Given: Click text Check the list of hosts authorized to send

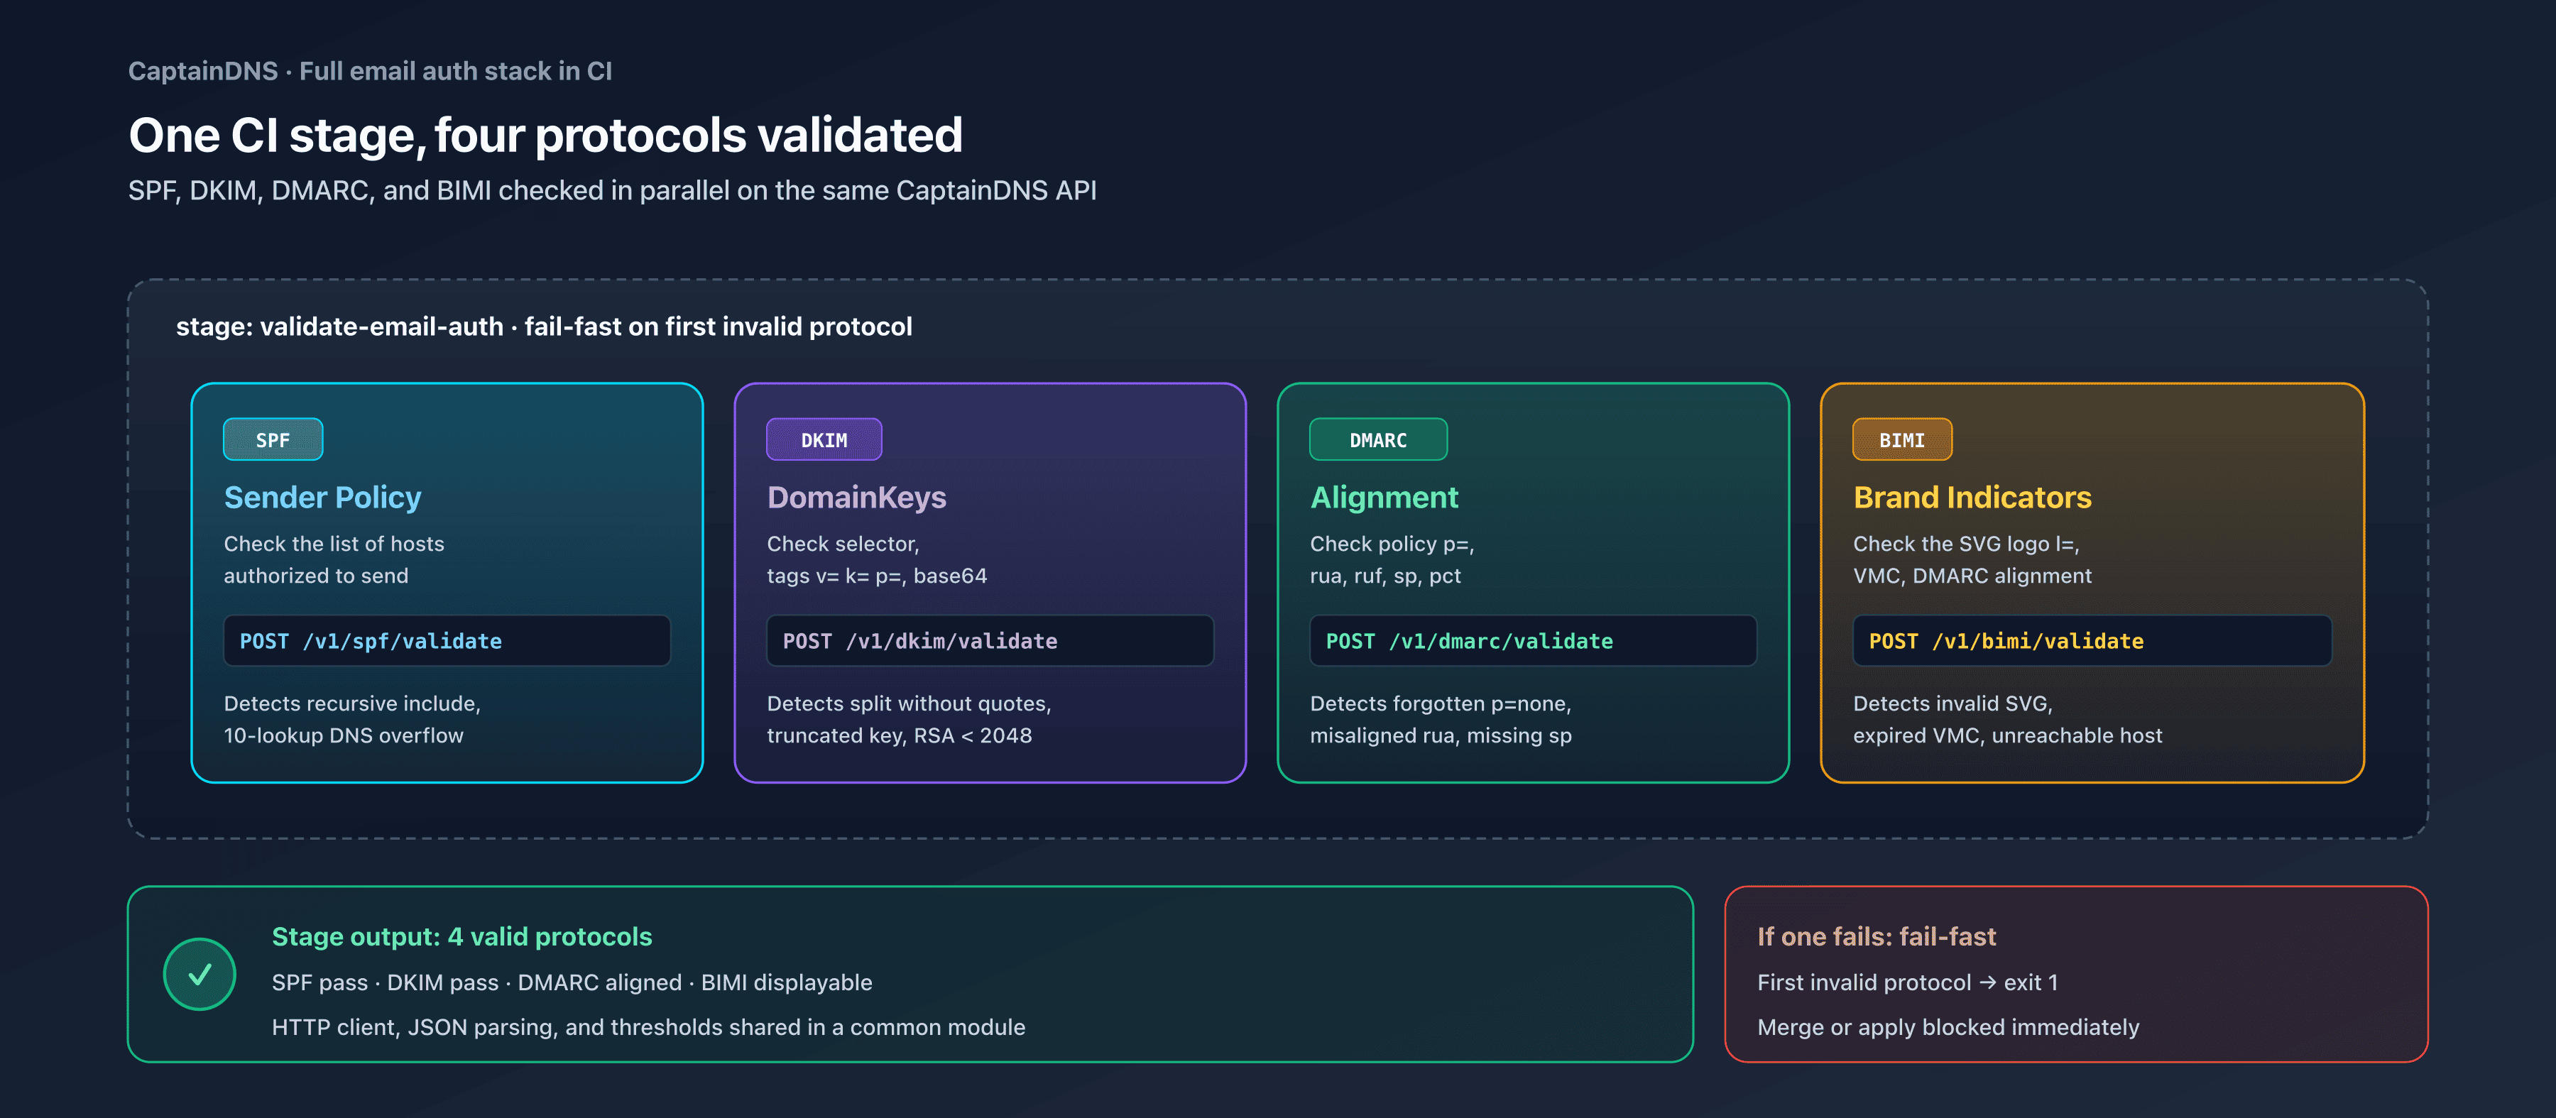Looking at the screenshot, I should click(334, 559).
